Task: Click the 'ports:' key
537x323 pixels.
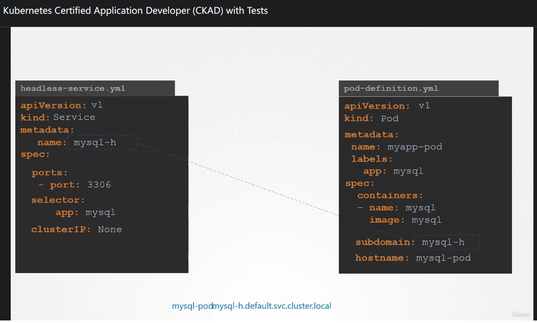Action: 50,173
